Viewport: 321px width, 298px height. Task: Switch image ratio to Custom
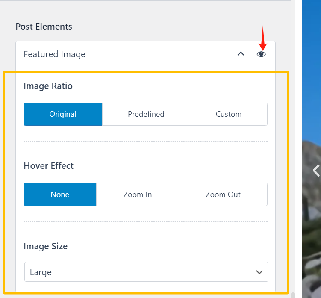pos(229,114)
